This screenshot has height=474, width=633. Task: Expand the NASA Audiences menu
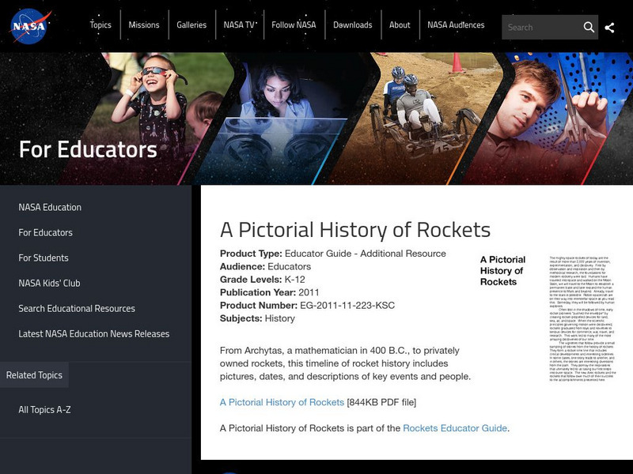tap(456, 25)
